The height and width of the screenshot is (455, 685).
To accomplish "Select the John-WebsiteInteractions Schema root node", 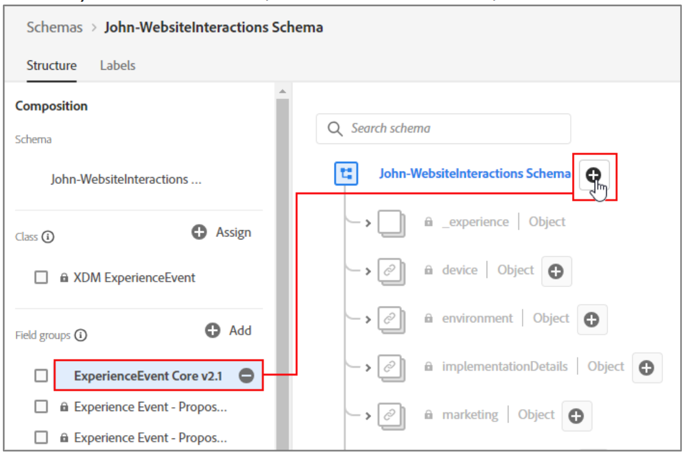I will tap(475, 173).
